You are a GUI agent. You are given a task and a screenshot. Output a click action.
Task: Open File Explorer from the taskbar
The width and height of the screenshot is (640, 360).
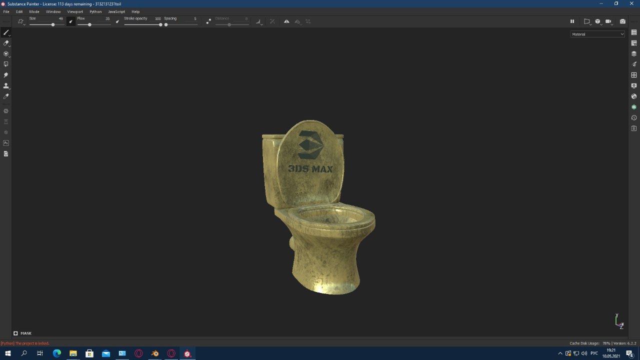[x=73, y=353]
